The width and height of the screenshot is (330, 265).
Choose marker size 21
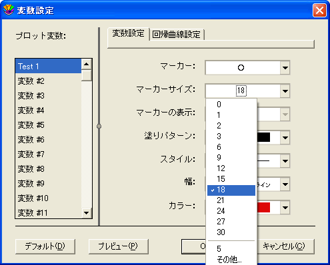click(231, 200)
